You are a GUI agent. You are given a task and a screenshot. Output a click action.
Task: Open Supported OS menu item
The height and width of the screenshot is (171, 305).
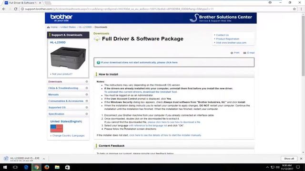57,107
